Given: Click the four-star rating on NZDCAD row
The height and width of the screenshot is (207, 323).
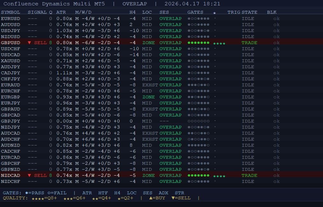Looking at the screenshot, I should click(219, 176).
